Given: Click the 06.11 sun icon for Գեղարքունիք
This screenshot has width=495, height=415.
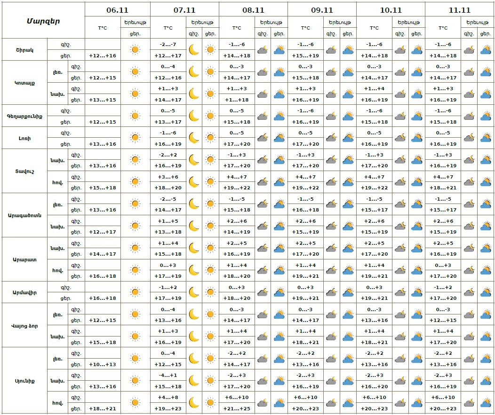Looking at the screenshot, I should [x=135, y=116].
